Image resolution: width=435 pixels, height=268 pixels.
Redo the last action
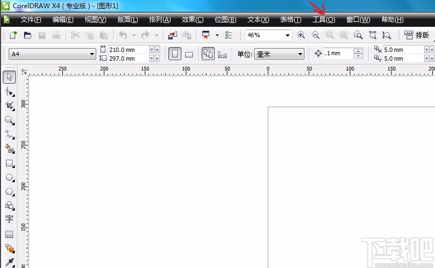pos(145,35)
